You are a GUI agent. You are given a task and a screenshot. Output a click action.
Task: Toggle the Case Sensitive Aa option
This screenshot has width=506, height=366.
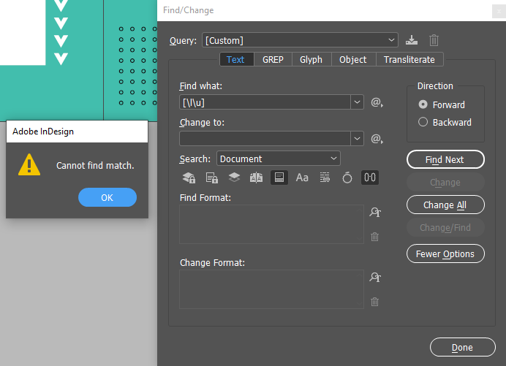coord(302,178)
